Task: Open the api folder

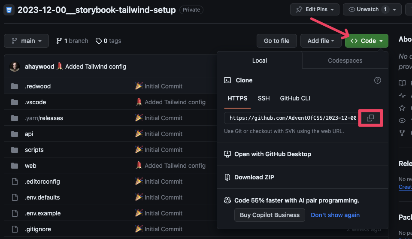Action: coord(29,134)
